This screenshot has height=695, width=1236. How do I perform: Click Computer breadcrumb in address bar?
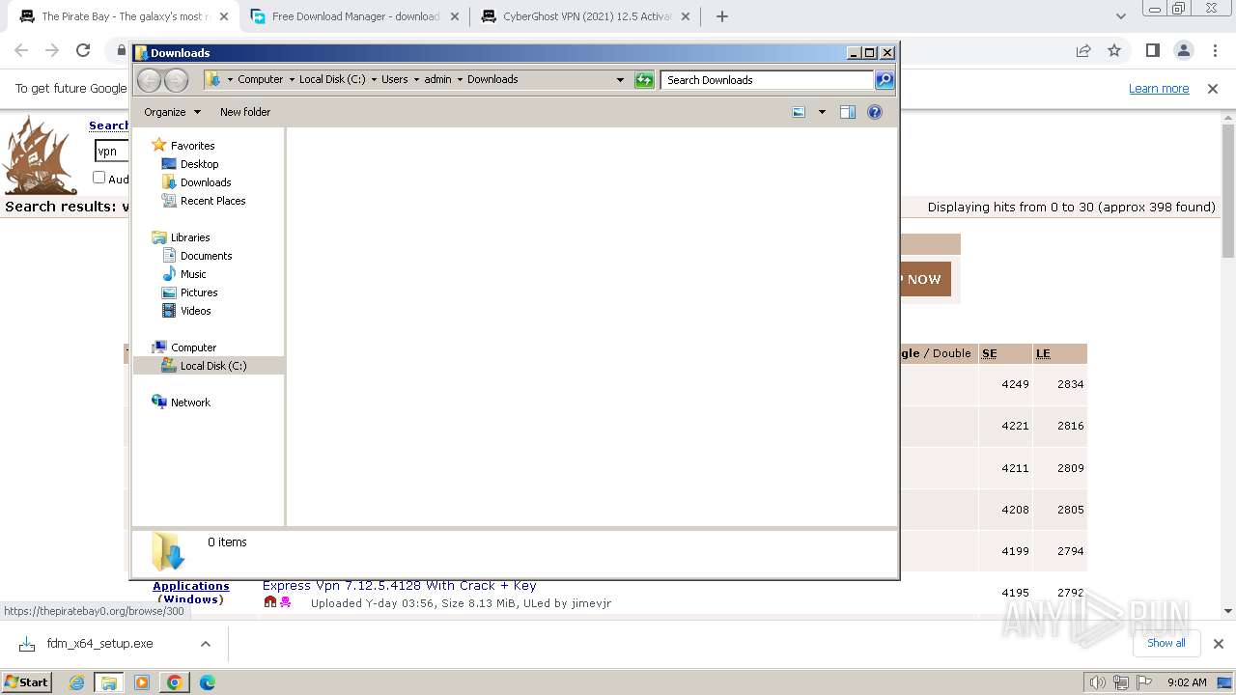pos(261,80)
